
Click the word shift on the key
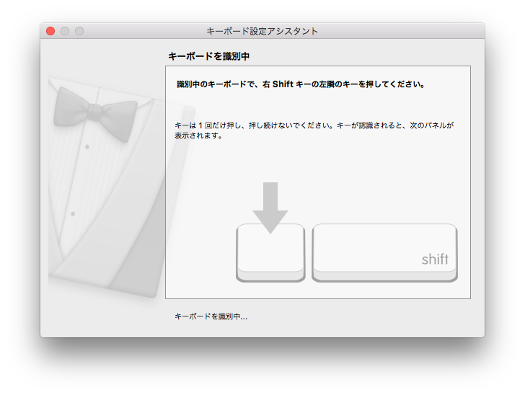pos(435,259)
